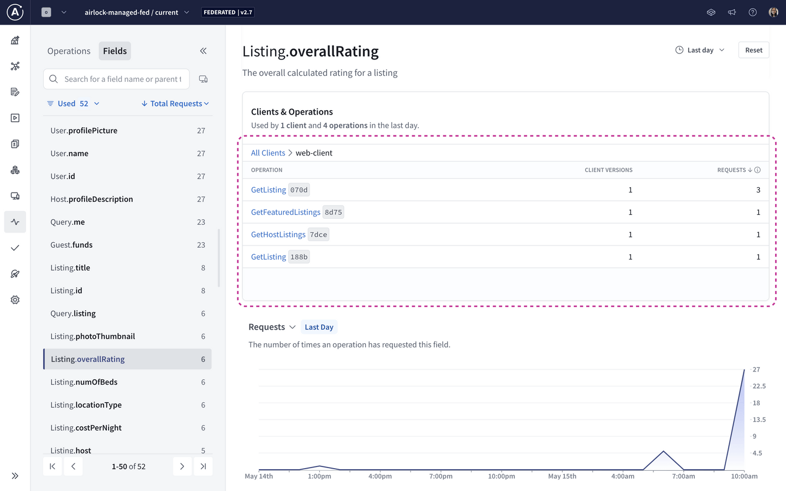This screenshot has width=786, height=491.
Task: Open the Help menu question mark
Action: (752, 12)
